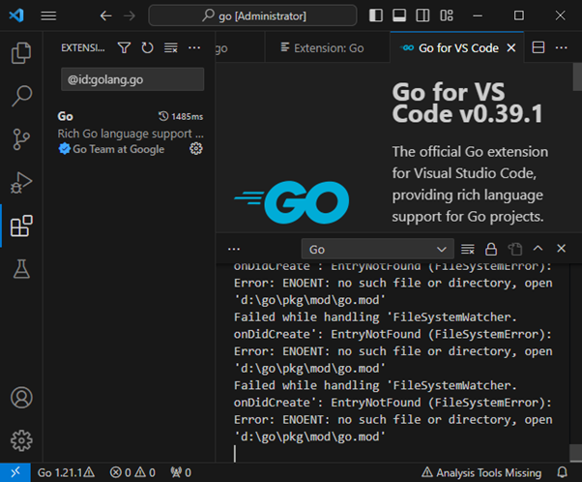582x482 pixels.
Task: Maximize the panel with the chevron
Action: click(538, 248)
